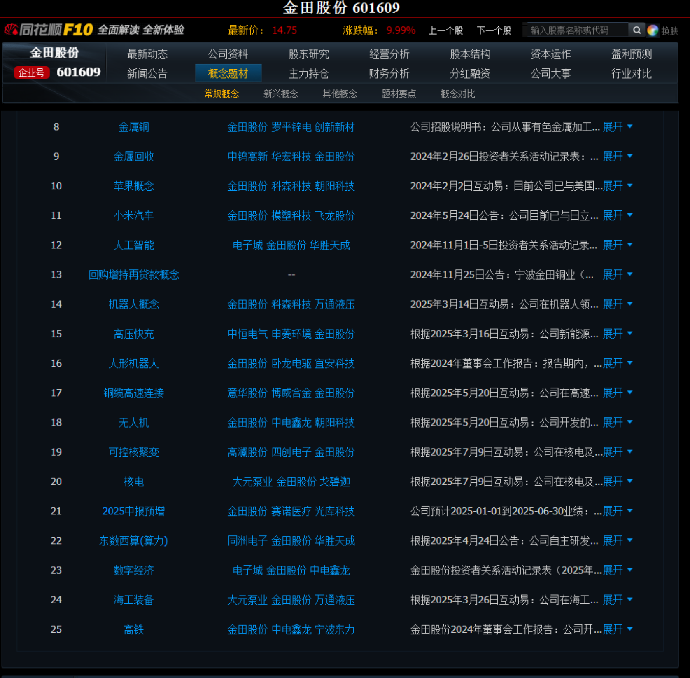Viewport: 690px width, 678px height.
Task: Open the 苹果概念 concept link
Action: (134, 186)
